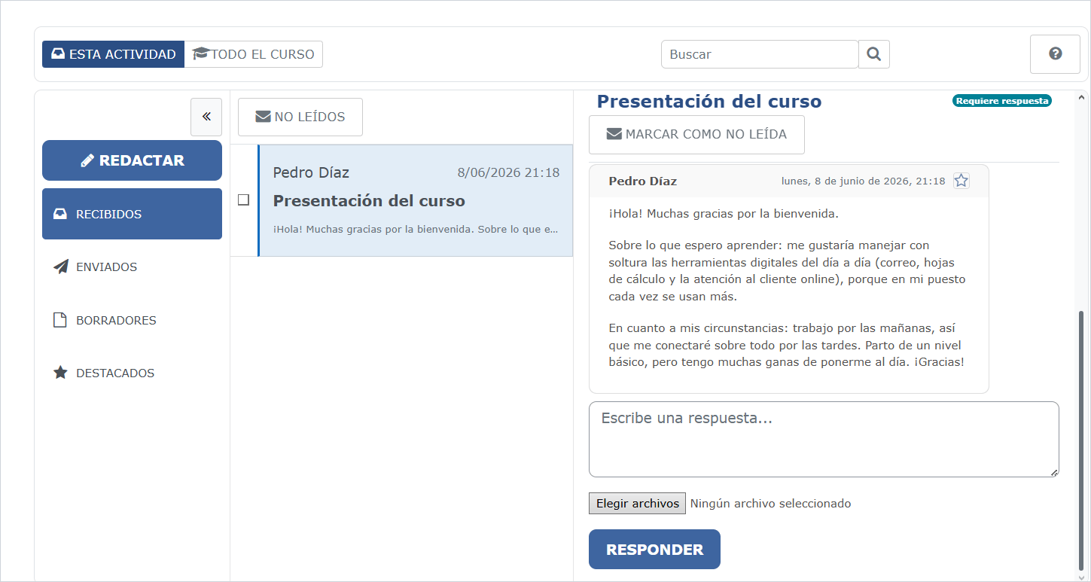
Task: Switch to Esta Actividad tab
Action: [x=113, y=54]
